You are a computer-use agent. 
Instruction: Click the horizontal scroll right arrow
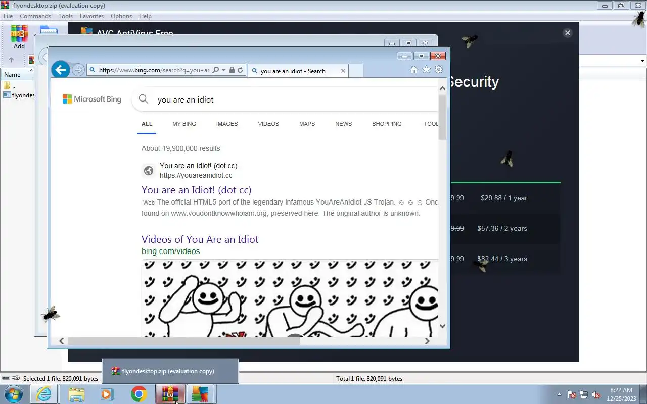(427, 341)
